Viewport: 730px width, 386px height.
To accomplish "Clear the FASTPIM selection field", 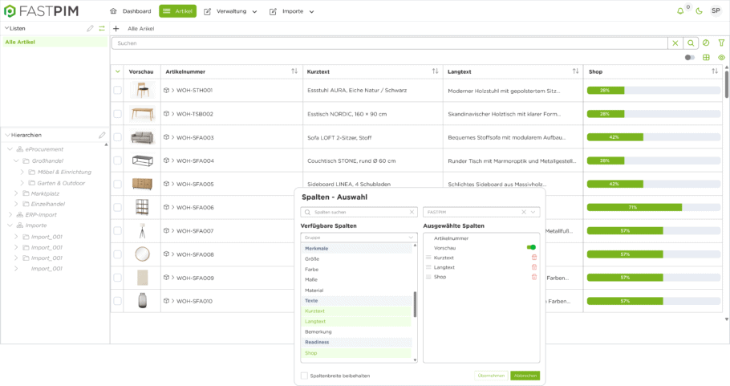I will [524, 213].
